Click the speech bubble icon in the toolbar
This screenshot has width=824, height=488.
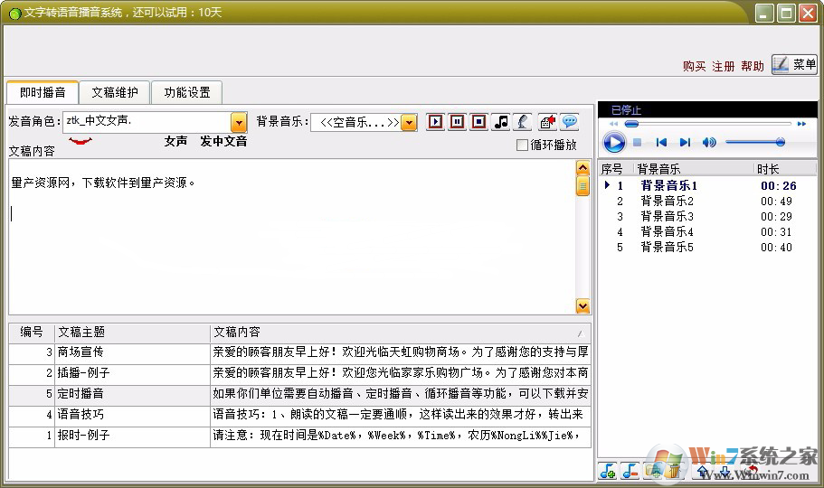570,122
